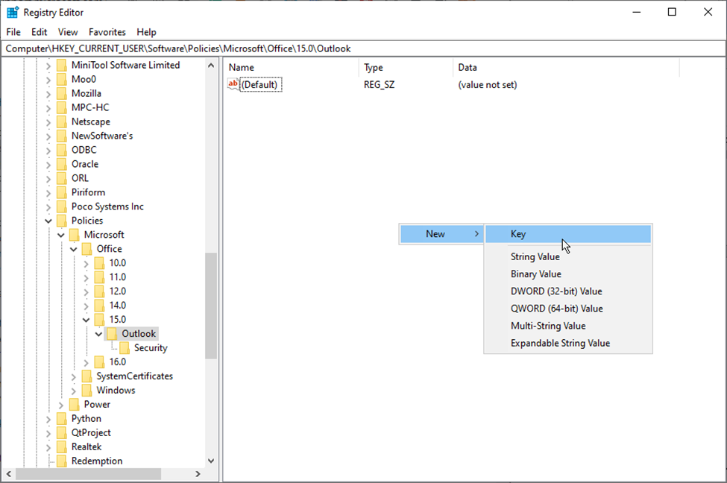The image size is (727, 483).
Task: Click the QtProject folder icon
Action: [x=62, y=433]
